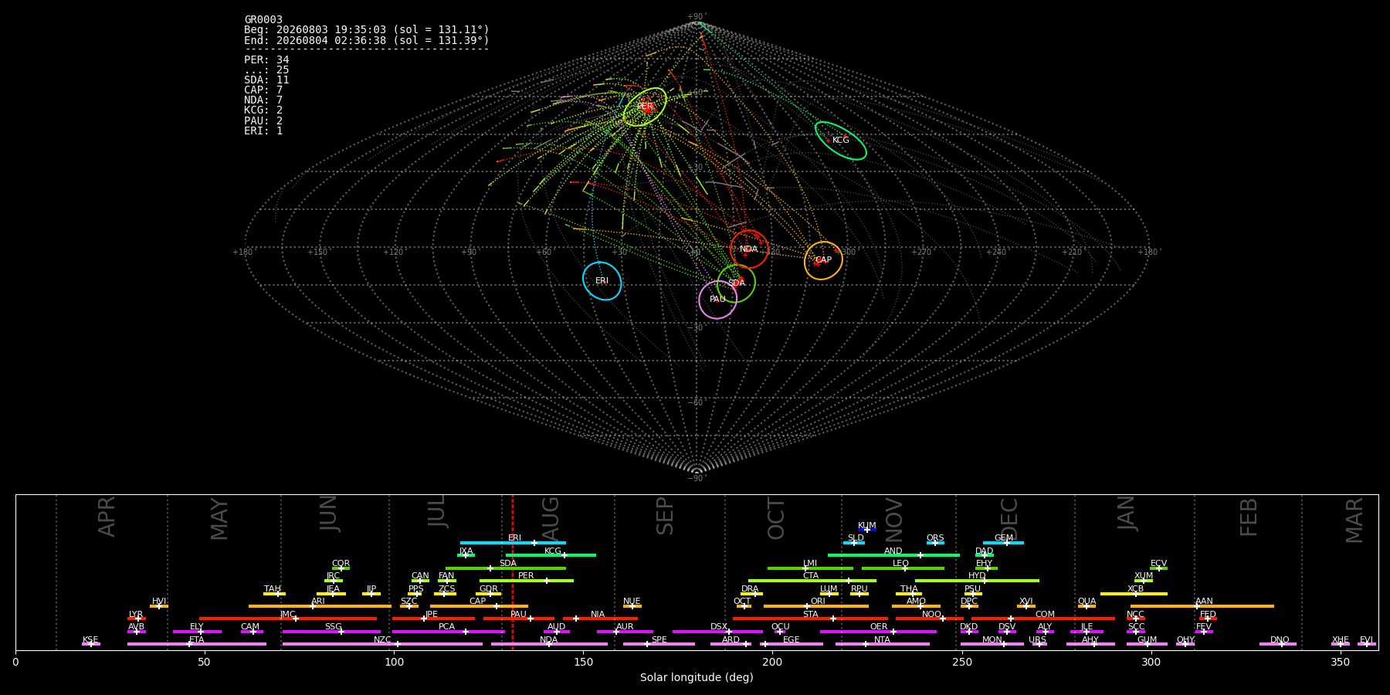The image size is (1390, 695).
Task: Click the NDA red radiant circle
Action: coord(749,249)
